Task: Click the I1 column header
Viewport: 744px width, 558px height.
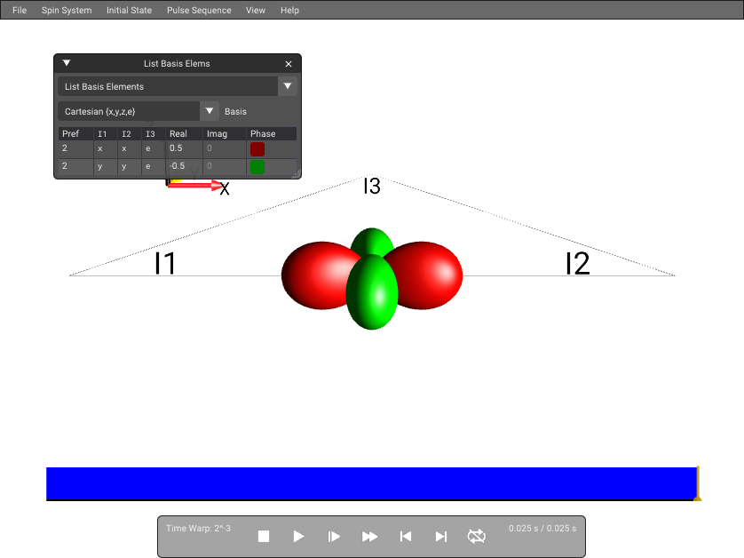Action: point(102,134)
